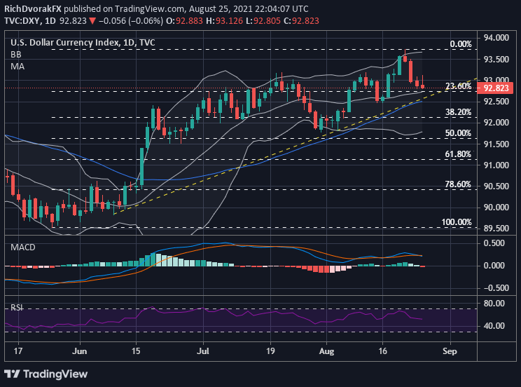Click the 17 date on time axis
Image resolution: width=521 pixels, height=387 pixels.
18,351
